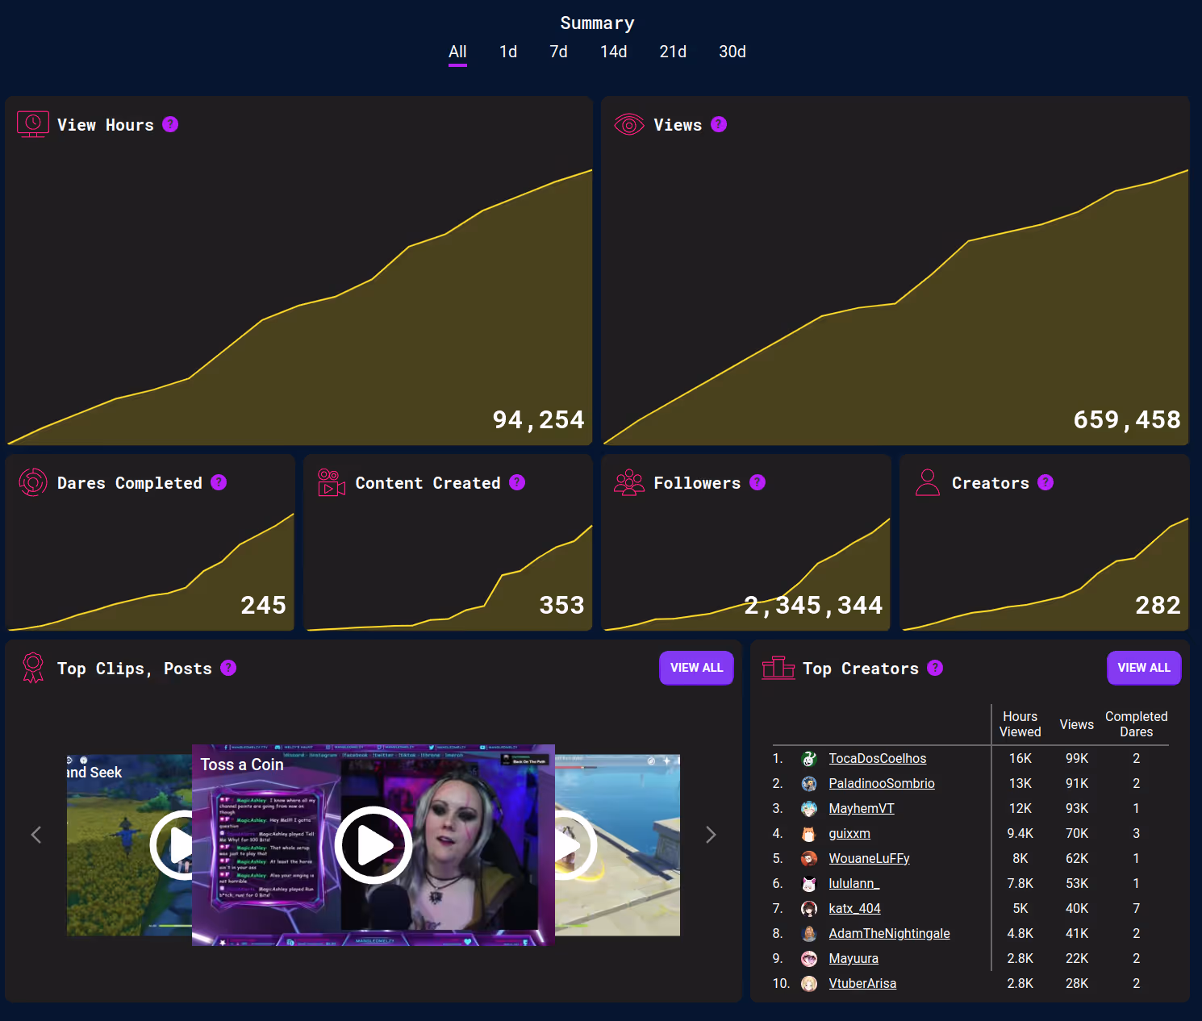Click the Top Creators podium icon
Screen dimensions: 1202x1021
(778, 668)
